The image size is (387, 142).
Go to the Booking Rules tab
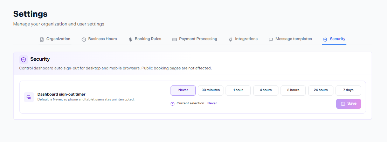[x=145, y=39]
